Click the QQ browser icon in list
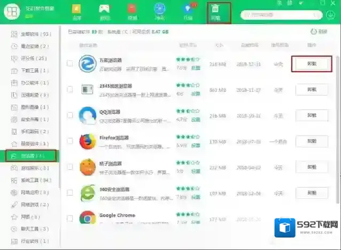The image size is (341, 250). (87, 115)
